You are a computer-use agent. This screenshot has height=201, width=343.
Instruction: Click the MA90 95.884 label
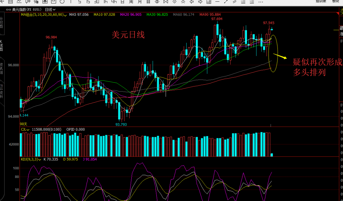point(210,15)
